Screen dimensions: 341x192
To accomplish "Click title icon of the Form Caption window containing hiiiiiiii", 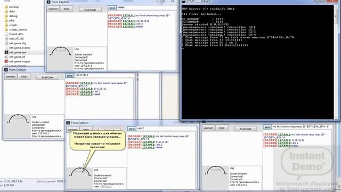I will (48, 2).
